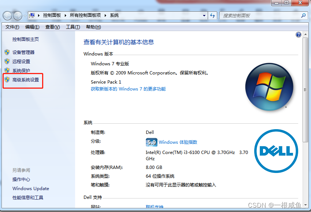
Task: Click the refresh button next to address bar
Action: 212,16
